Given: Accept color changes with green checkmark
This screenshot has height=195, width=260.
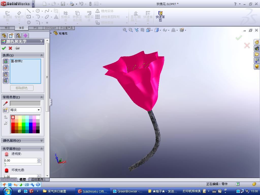Looking at the screenshot, I should [4, 48].
